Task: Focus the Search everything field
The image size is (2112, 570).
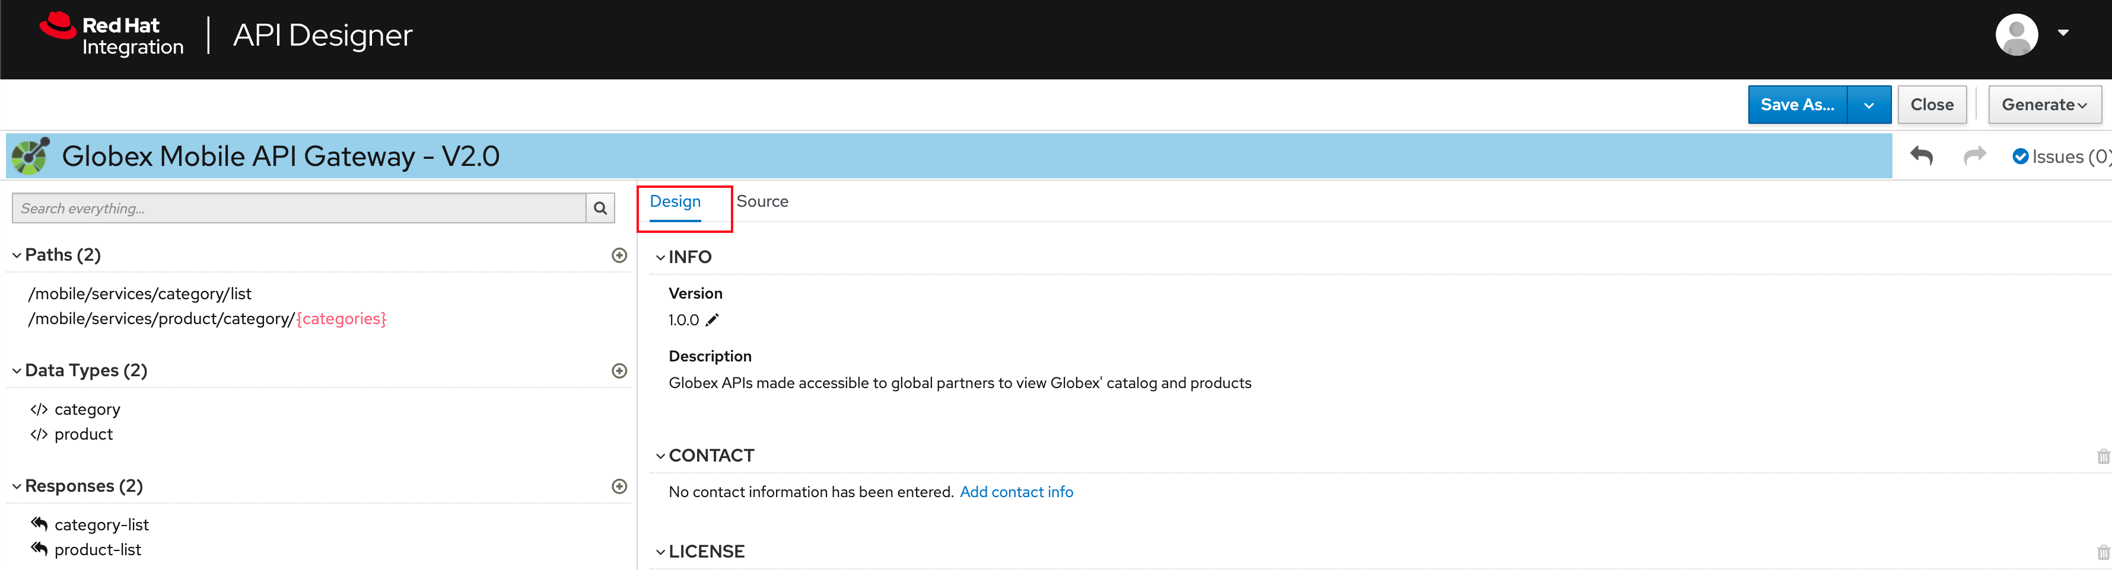Action: pos(299,208)
